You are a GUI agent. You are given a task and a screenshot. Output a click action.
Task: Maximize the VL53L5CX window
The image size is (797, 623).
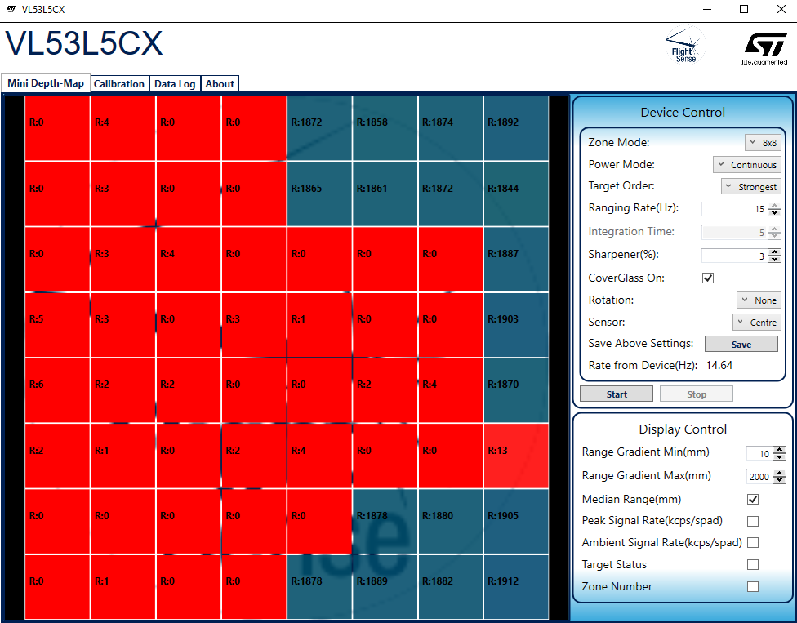[744, 9]
